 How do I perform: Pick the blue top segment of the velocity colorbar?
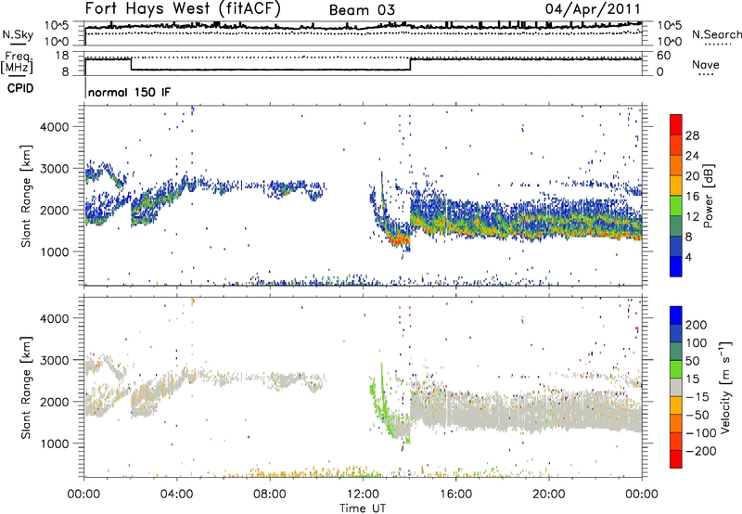(676, 315)
